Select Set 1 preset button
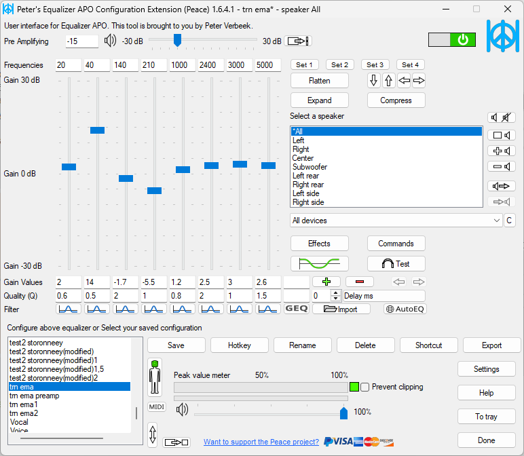524x456 pixels. point(305,65)
